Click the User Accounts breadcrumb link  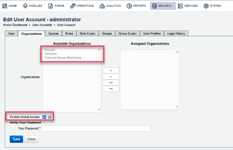click(x=42, y=25)
